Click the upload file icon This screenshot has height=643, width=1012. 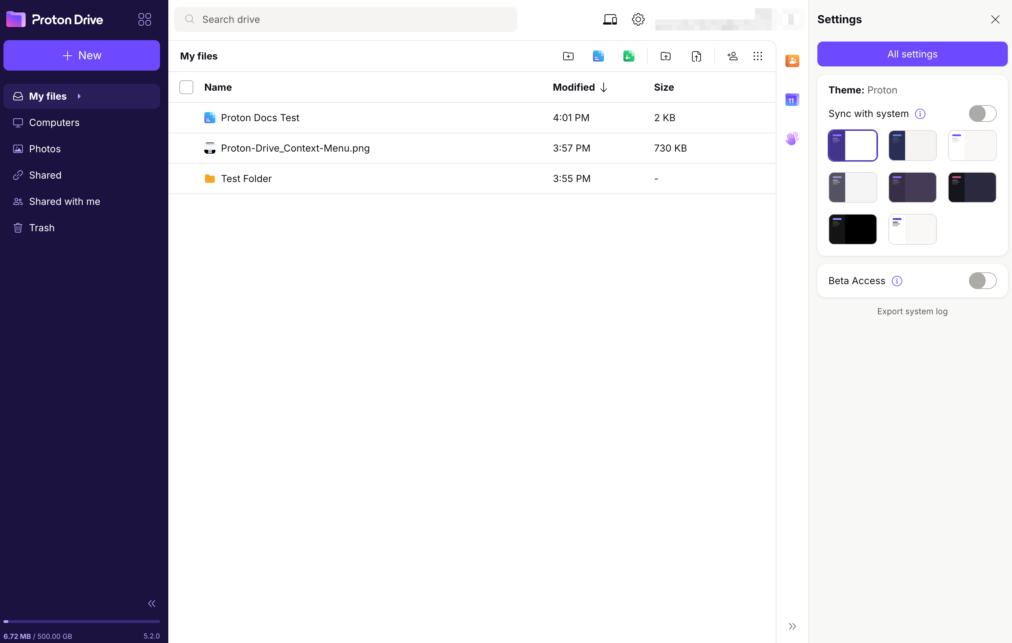696,56
